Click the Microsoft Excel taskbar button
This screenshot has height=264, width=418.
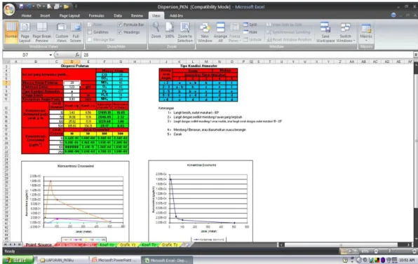167,260
